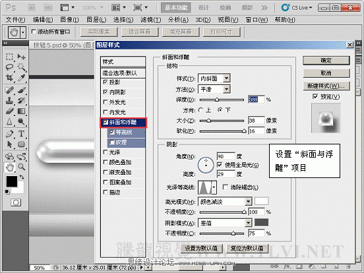Select the Path Selection tool

point(9,144)
